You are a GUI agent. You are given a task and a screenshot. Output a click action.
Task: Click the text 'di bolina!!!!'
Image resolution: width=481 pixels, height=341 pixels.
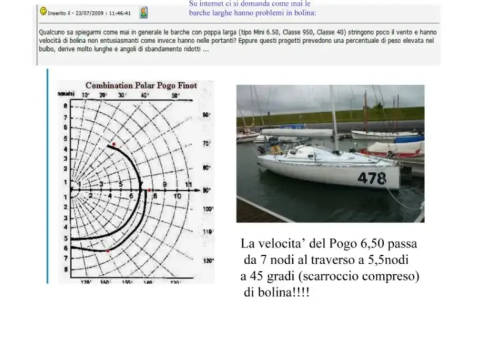pyautogui.click(x=277, y=292)
